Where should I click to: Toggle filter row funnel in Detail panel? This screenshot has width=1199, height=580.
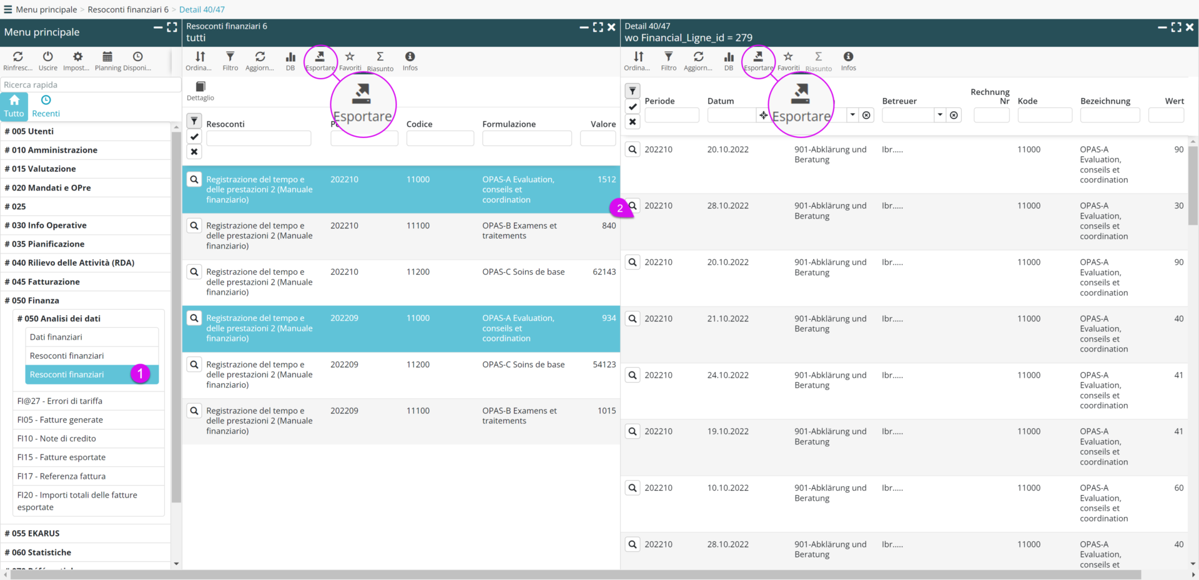point(633,91)
